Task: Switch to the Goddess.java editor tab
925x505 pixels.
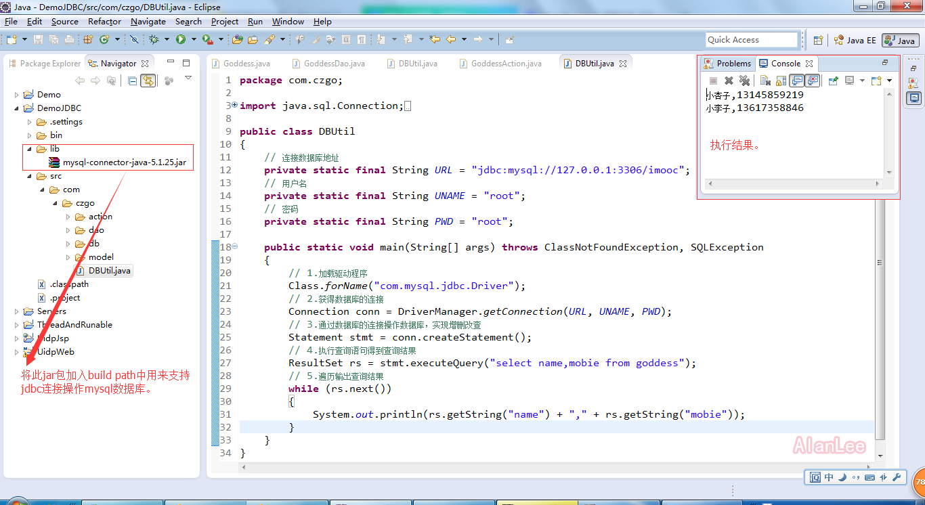Action: click(x=241, y=64)
